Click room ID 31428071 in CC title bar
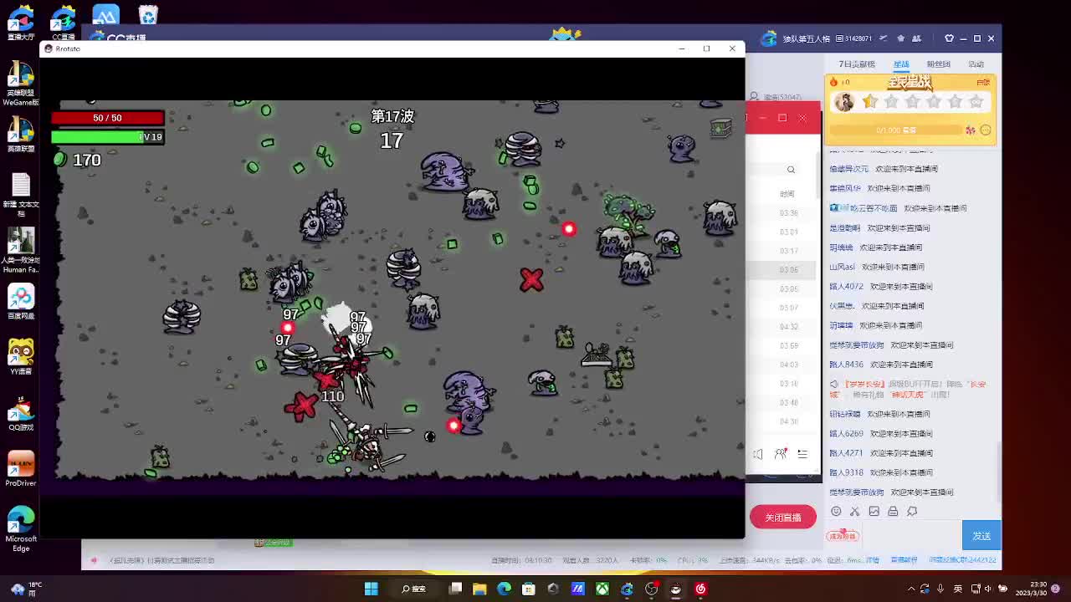This screenshot has height=602, width=1071. pyautogui.click(x=855, y=38)
